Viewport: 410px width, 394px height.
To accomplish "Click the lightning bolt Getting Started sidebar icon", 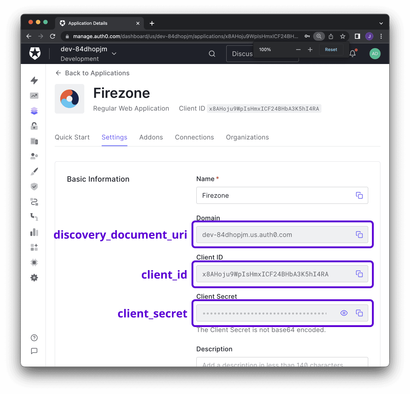I will point(34,80).
